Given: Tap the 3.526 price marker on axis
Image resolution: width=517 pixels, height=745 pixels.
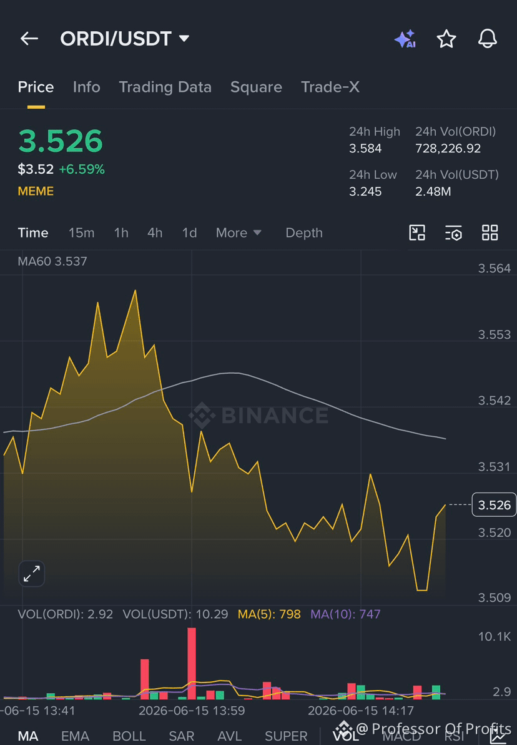Looking at the screenshot, I should point(494,504).
